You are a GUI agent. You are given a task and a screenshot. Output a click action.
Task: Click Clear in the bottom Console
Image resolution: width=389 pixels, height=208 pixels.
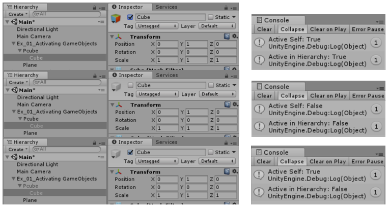click(264, 161)
